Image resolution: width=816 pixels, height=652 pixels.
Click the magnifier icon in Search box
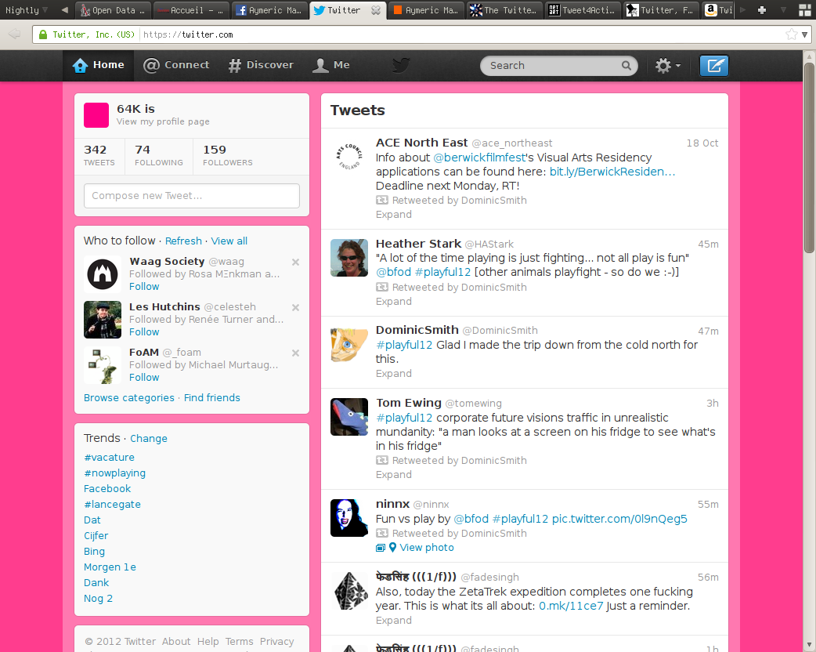click(626, 66)
